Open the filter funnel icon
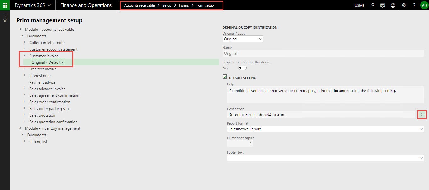 coord(5,20)
